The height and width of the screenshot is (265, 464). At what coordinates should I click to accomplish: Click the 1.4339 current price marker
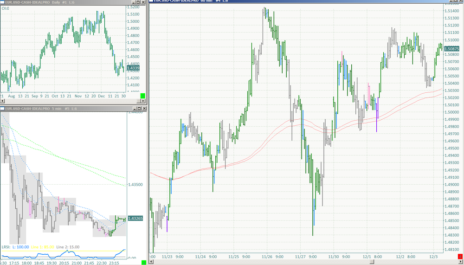[133, 68]
